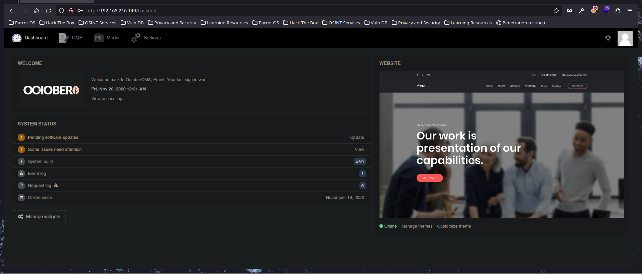Open the Penetration testing bookmark
Viewport: 642px width, 274px height.
click(523, 23)
